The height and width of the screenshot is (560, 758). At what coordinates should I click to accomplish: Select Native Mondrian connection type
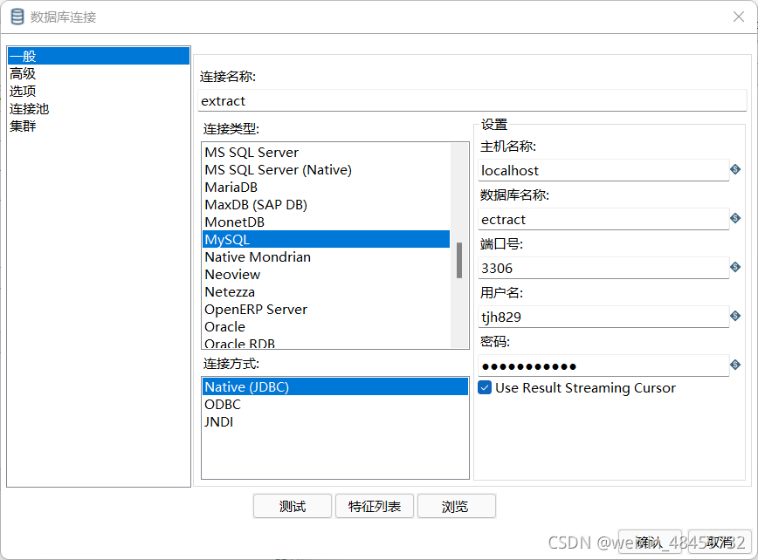(327, 256)
